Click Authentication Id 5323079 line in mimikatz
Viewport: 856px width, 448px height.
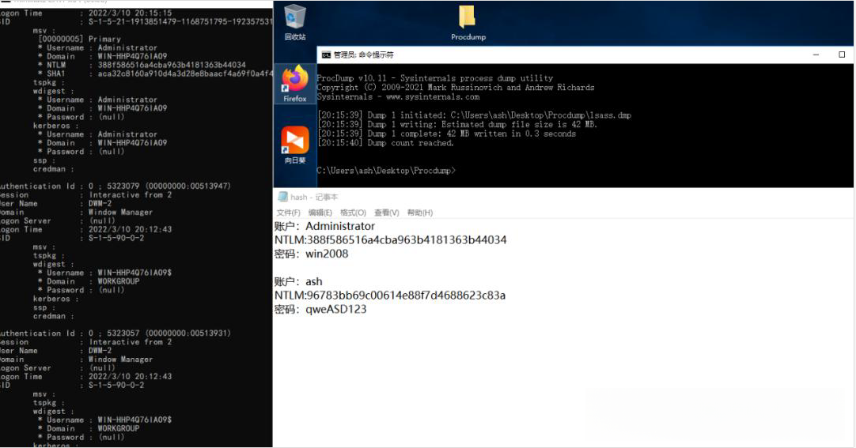[116, 186]
